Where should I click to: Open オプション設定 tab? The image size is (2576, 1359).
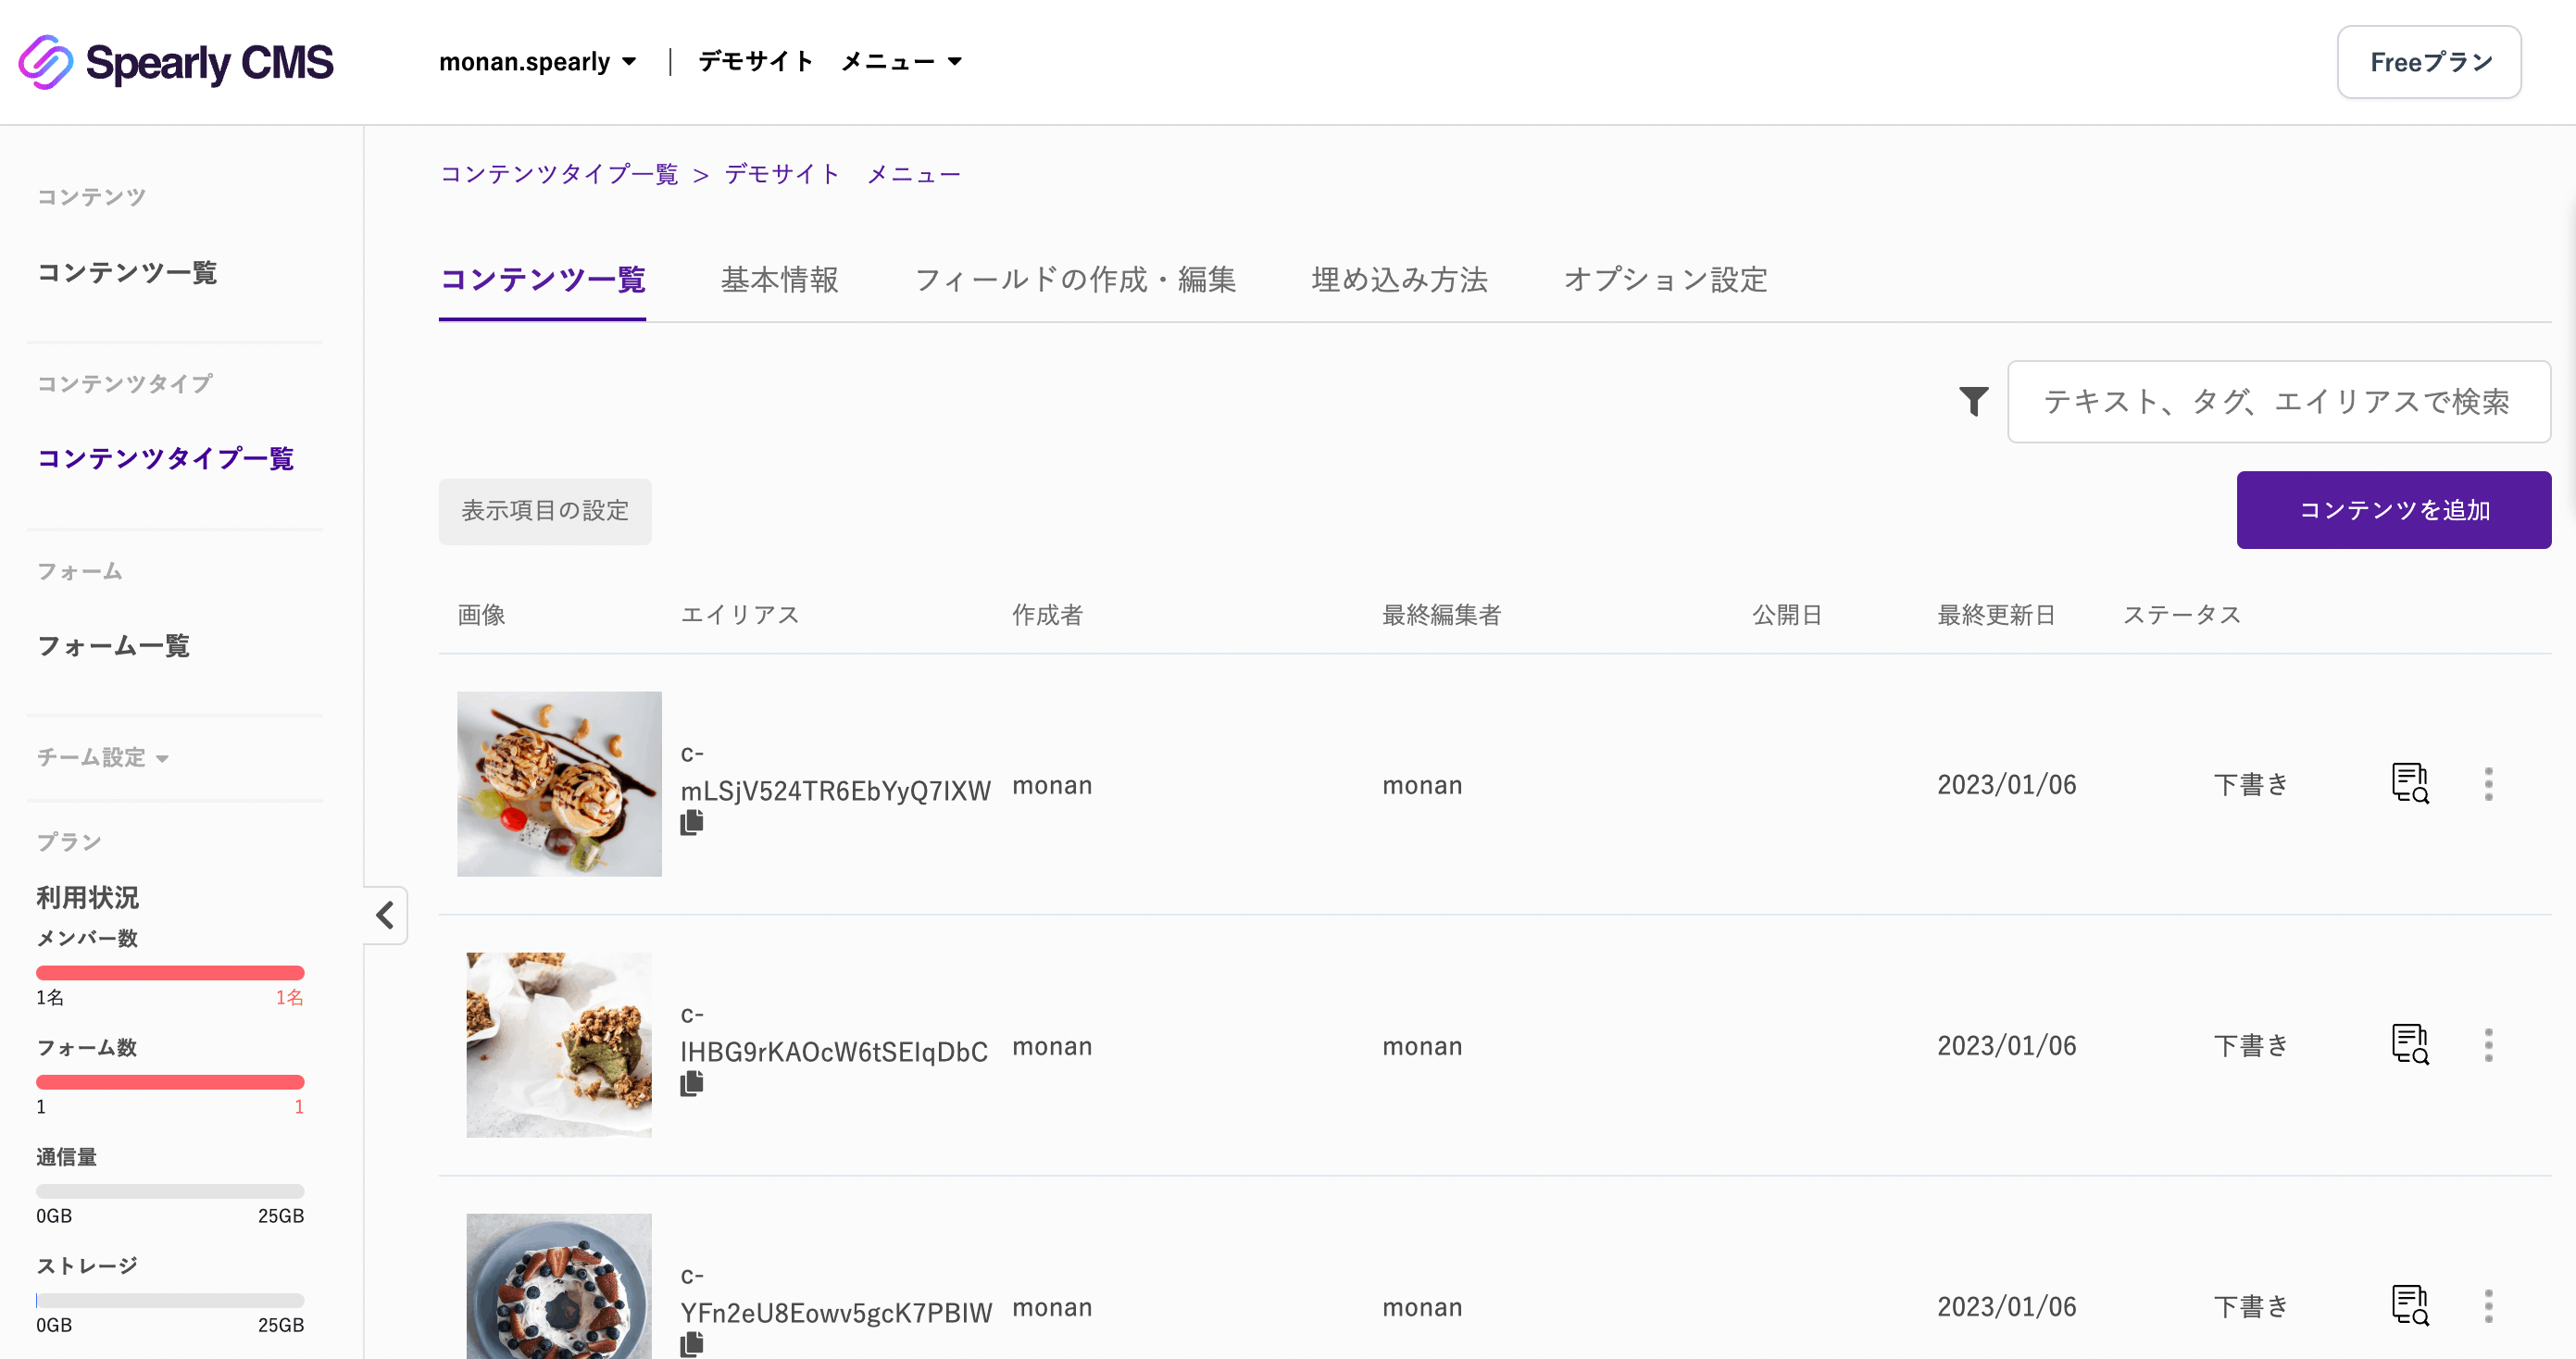1666,280
